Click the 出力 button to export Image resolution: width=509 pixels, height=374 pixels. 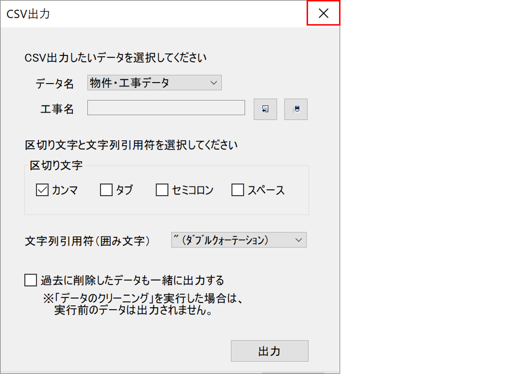click(269, 351)
